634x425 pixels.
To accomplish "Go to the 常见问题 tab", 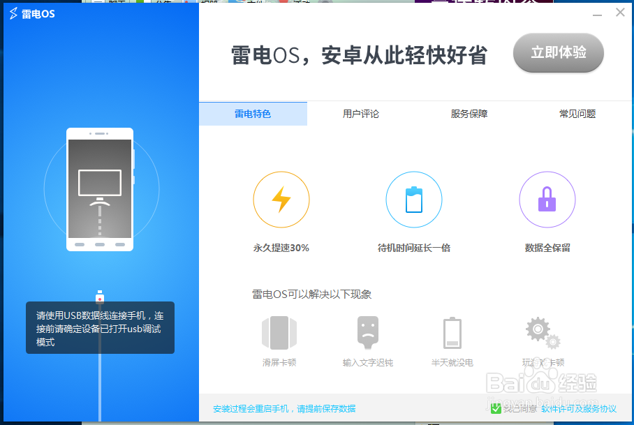I will point(577,114).
